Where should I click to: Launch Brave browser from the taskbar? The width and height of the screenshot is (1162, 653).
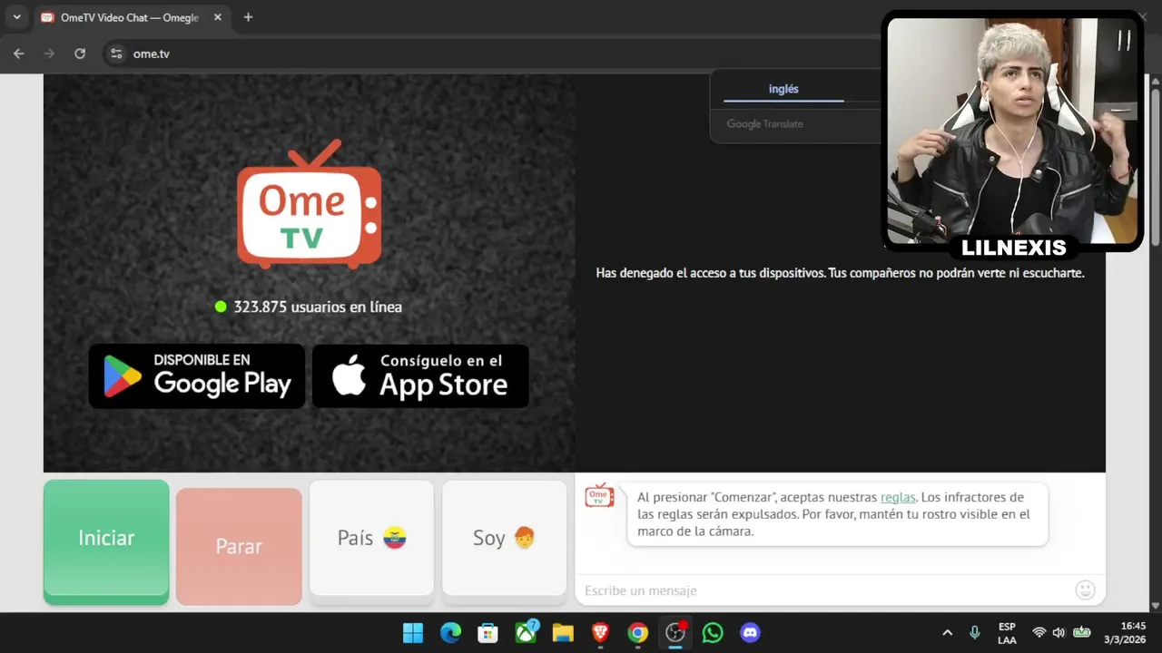[600, 633]
